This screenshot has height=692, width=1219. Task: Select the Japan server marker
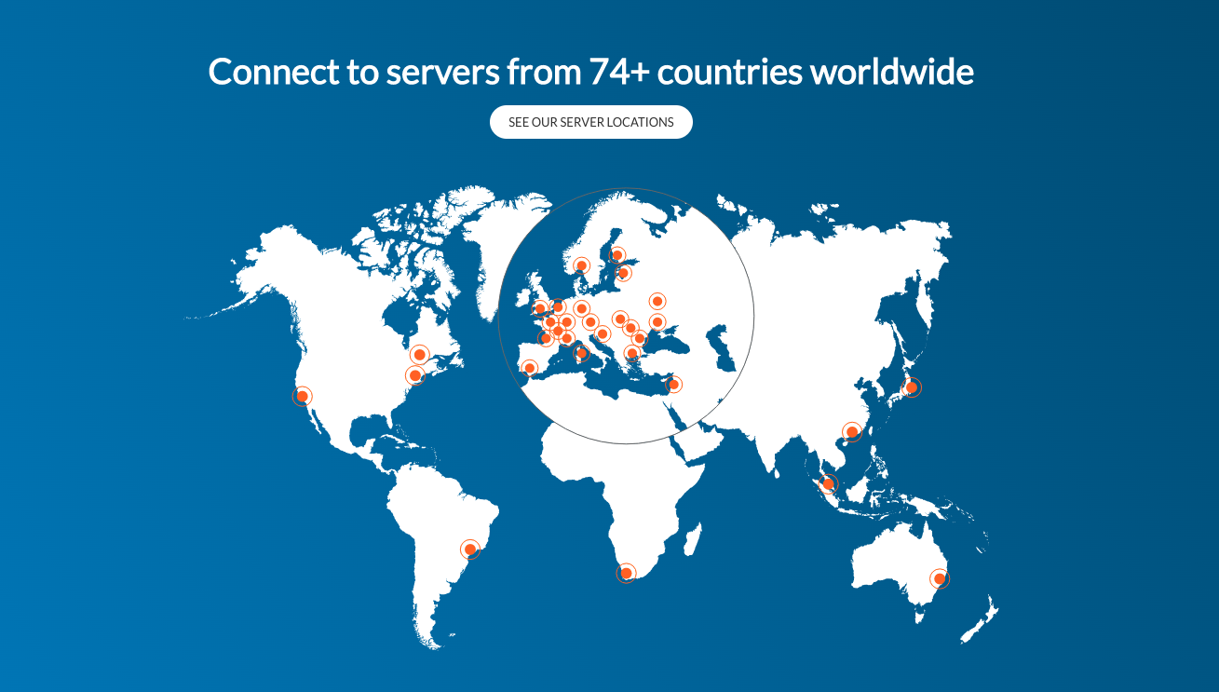point(912,387)
